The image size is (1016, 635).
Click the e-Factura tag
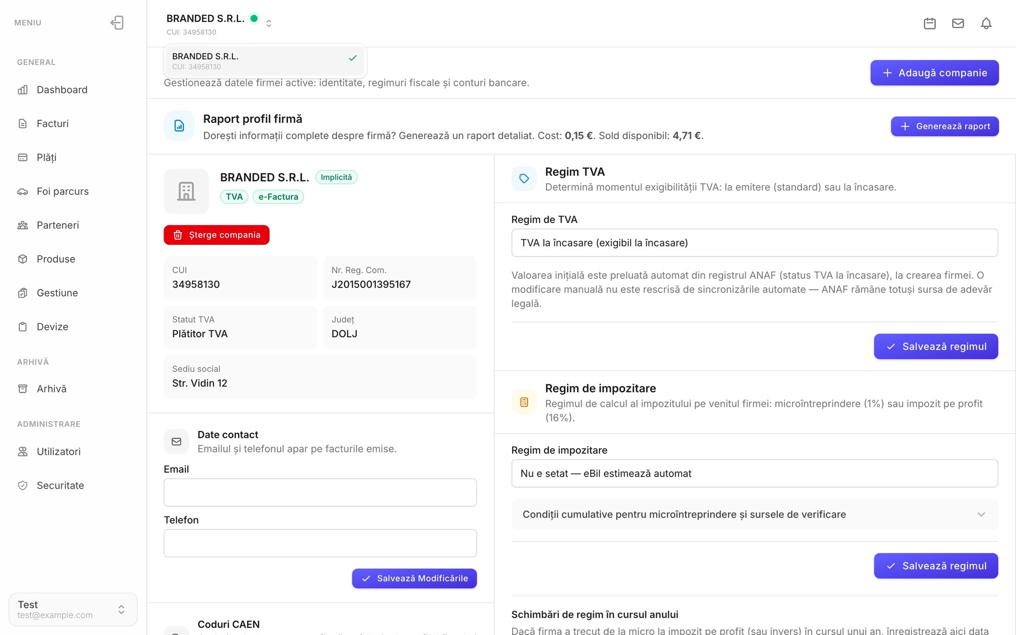[278, 197]
